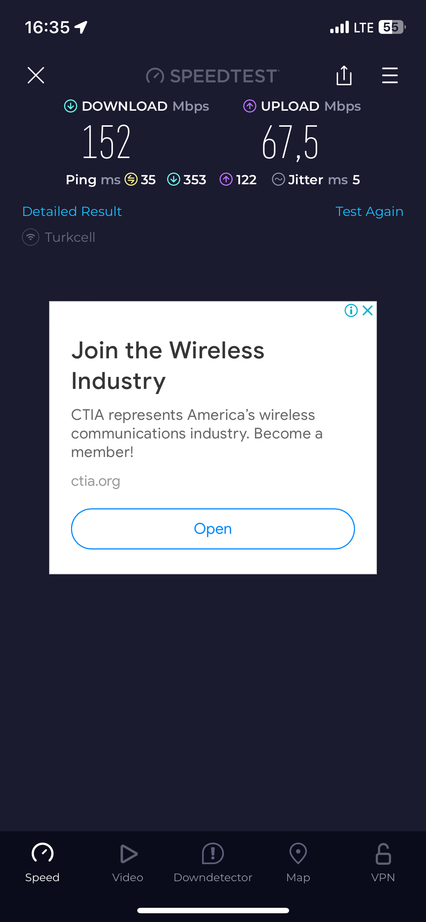This screenshot has height=922, width=426.
Task: Open the hamburger menu
Action: tap(390, 75)
